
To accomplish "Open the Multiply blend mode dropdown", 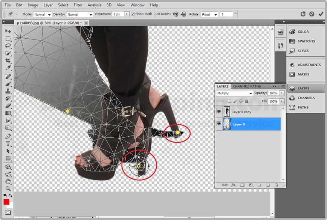I will [234, 93].
